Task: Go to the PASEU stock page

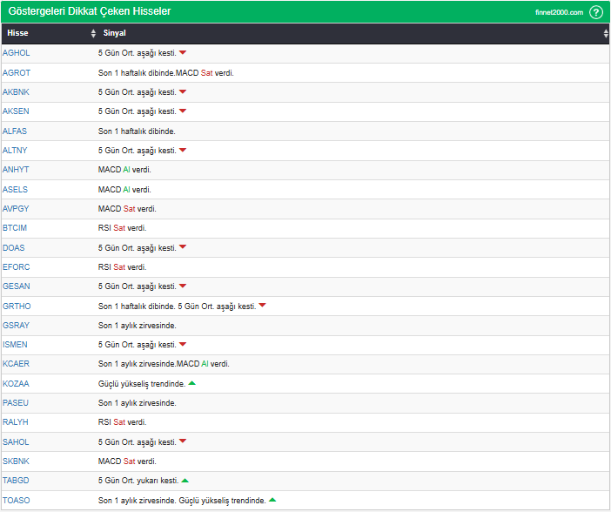Action: tap(16, 403)
